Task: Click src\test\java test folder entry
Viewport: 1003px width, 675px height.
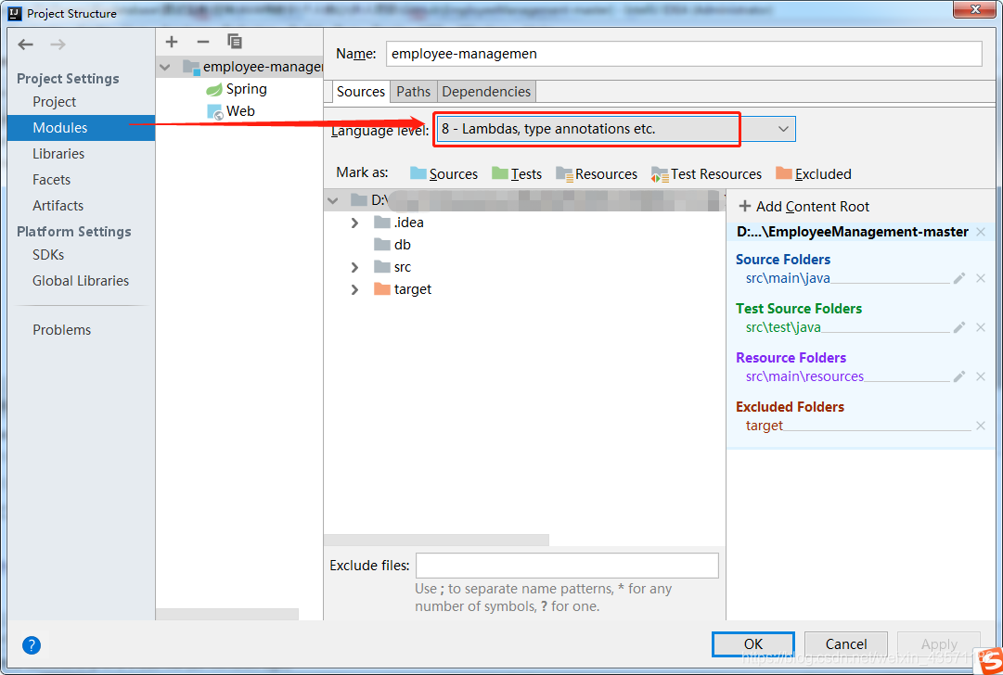Action: [x=783, y=327]
